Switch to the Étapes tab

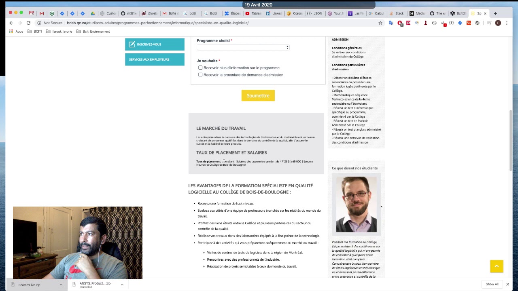click(x=233, y=13)
